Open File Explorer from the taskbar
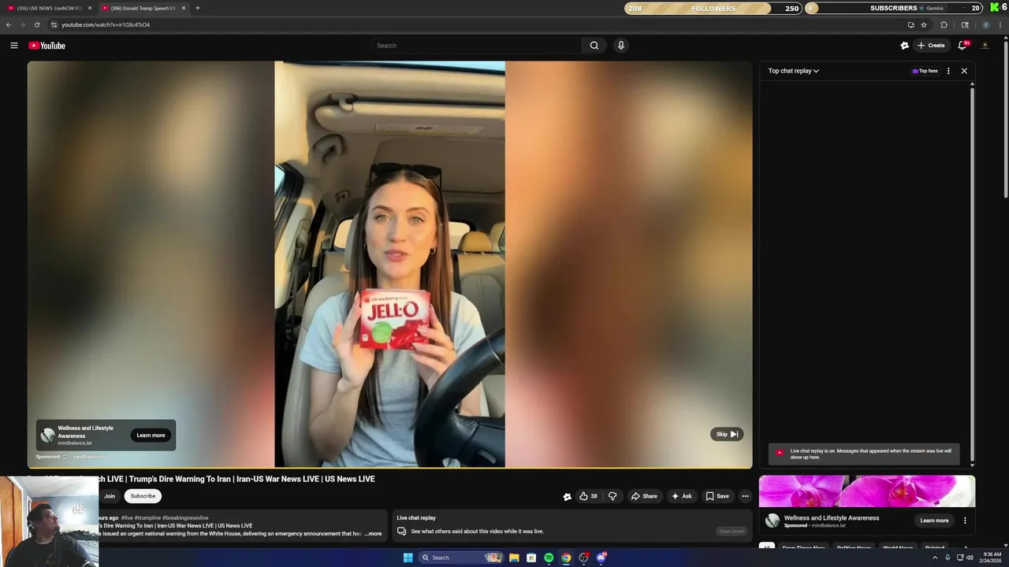1009x567 pixels. point(514,558)
